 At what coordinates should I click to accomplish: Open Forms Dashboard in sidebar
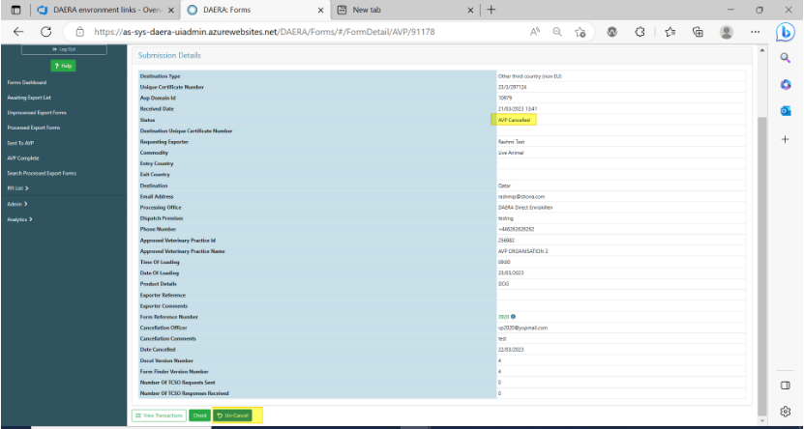27,83
